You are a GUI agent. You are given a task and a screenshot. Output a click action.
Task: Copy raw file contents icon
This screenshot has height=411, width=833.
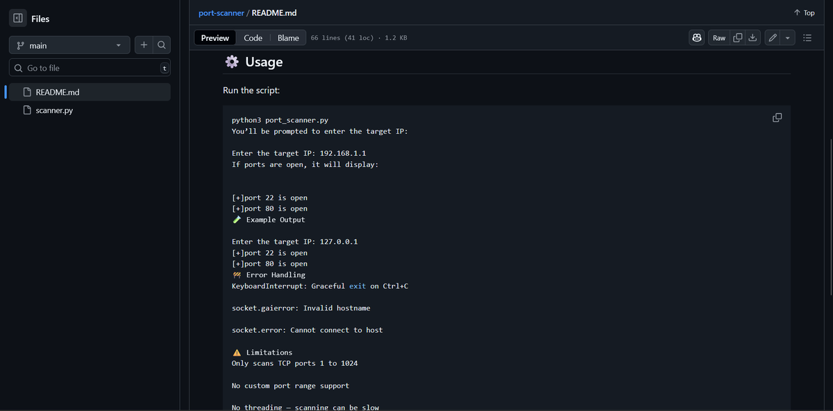click(x=738, y=38)
